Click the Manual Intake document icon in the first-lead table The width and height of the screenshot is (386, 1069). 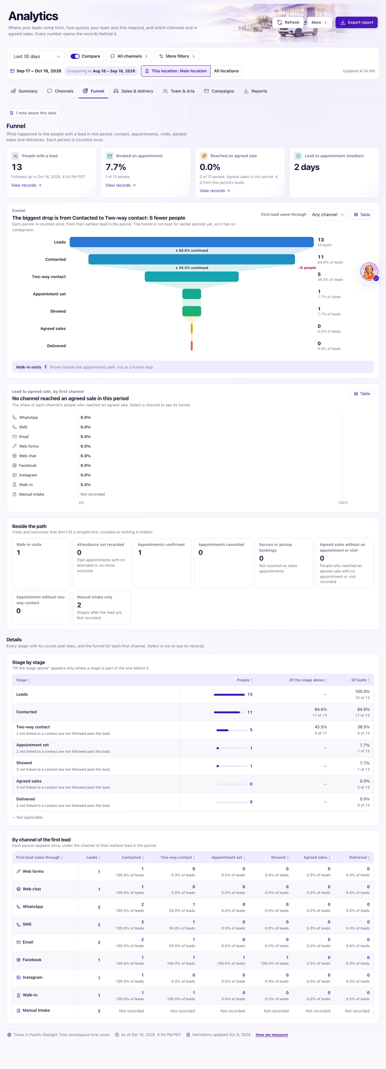tap(18, 1010)
